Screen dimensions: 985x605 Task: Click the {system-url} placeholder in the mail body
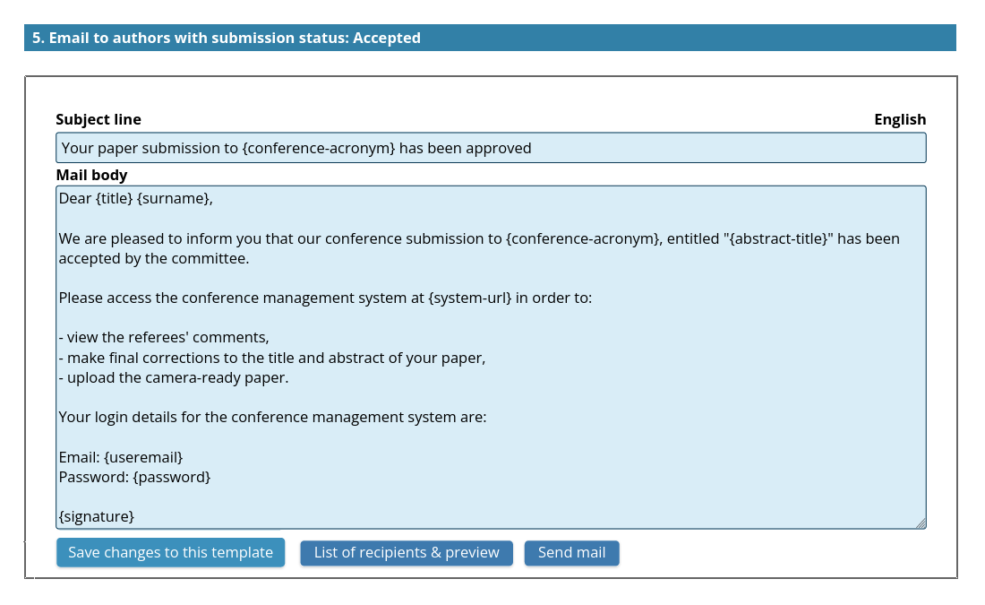click(x=471, y=298)
